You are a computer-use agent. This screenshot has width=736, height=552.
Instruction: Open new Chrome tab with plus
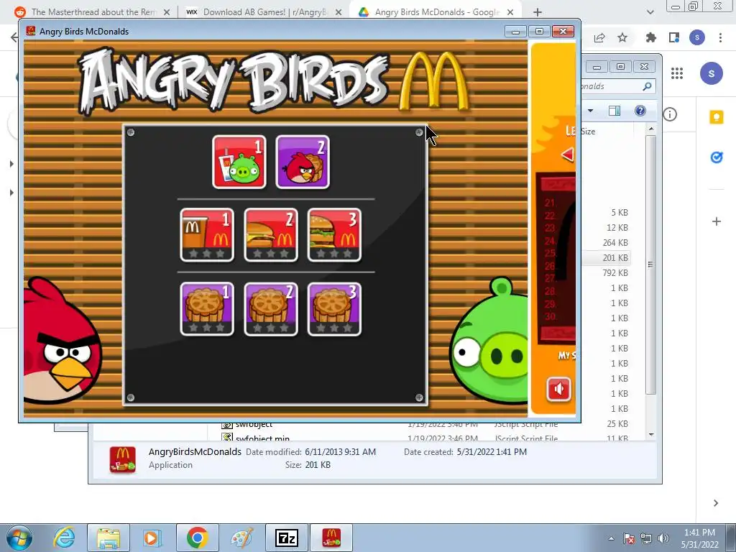point(538,12)
